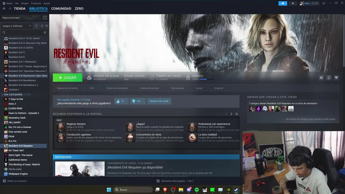Open ZERO profile tab

79,9
